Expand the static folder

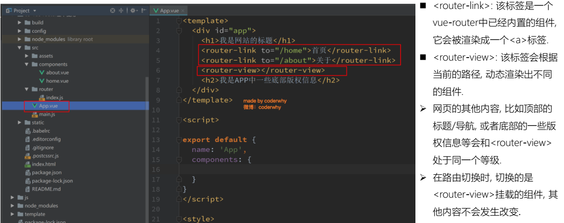point(20,123)
